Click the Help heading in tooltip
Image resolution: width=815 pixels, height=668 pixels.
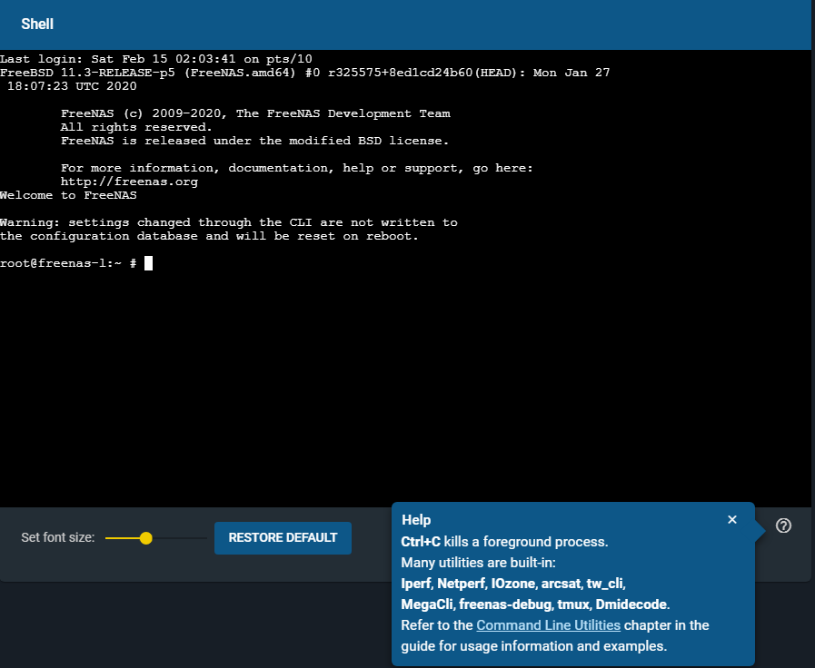[416, 520]
